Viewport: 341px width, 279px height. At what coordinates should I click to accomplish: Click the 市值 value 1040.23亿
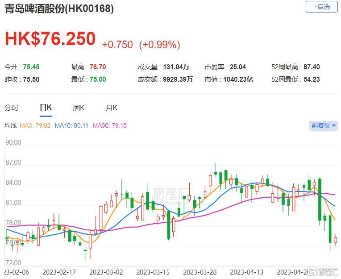238,79
